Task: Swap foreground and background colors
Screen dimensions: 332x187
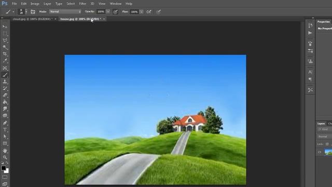Action: 7,163
